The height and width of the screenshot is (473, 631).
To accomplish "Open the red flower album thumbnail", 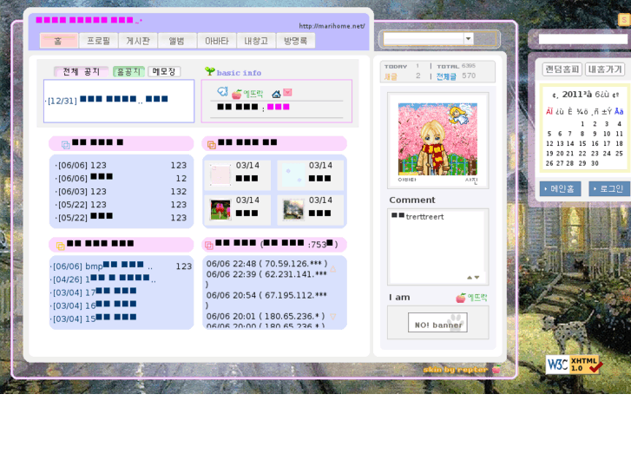I will point(220,210).
